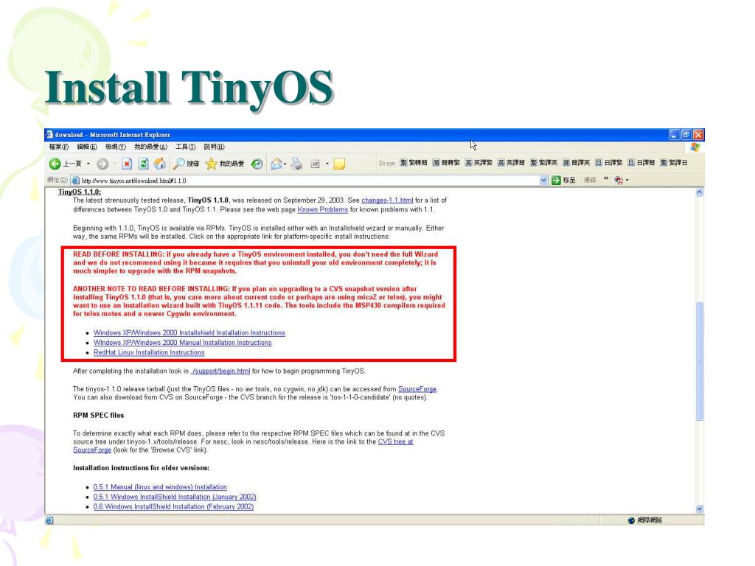Viewport: 755px width, 566px height.
Task: Click Dr.eye 日譯繁 toolbar button
Action: pos(608,163)
